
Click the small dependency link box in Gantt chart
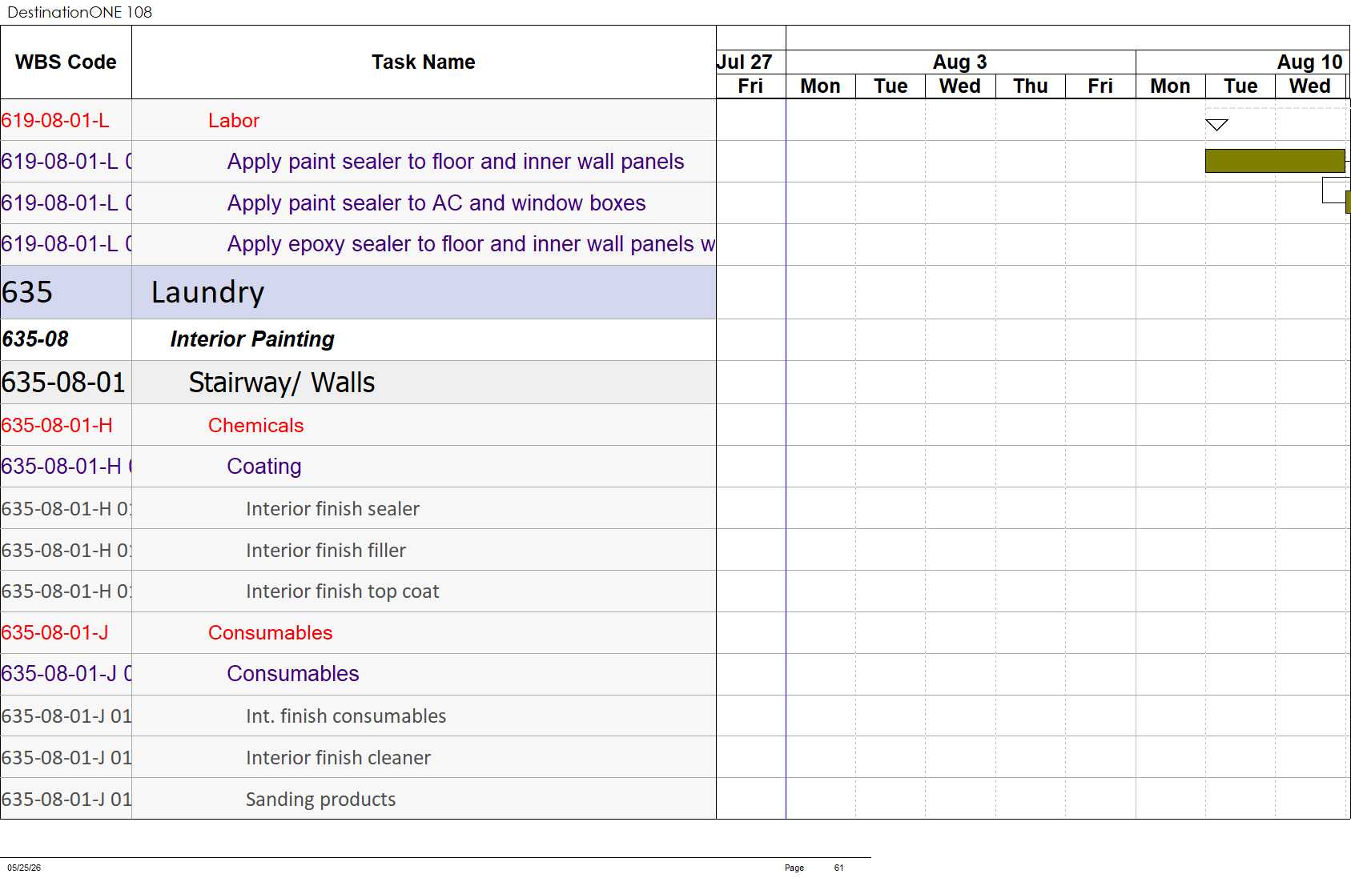click(1334, 190)
